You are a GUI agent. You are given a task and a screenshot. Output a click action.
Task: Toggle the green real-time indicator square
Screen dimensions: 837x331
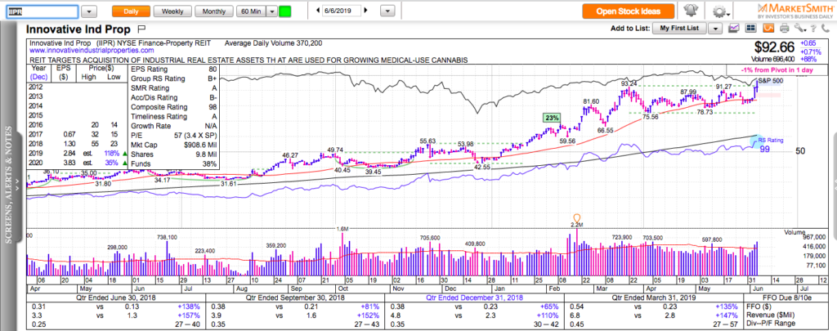tap(285, 11)
